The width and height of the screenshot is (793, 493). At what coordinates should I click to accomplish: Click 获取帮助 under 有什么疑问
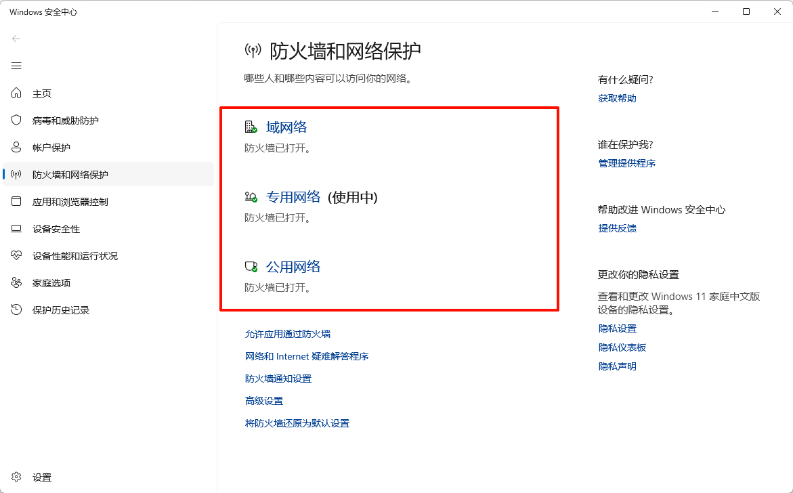(616, 98)
